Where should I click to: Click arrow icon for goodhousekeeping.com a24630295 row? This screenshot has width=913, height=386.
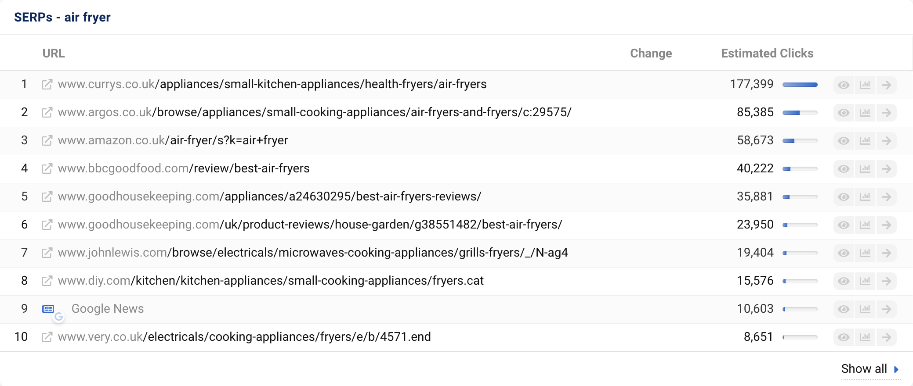887,197
